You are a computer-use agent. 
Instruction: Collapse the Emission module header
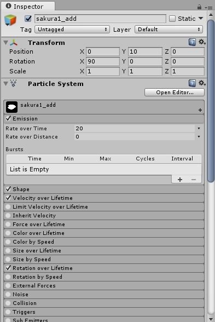point(104,119)
